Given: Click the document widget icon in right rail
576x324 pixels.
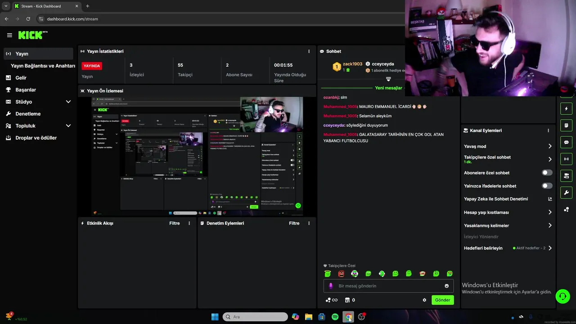Looking at the screenshot, I should tap(566, 126).
